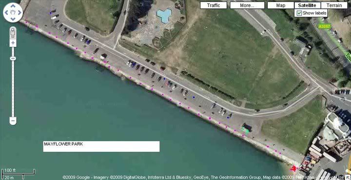Click the green marker near the shoreline

click(246, 130)
